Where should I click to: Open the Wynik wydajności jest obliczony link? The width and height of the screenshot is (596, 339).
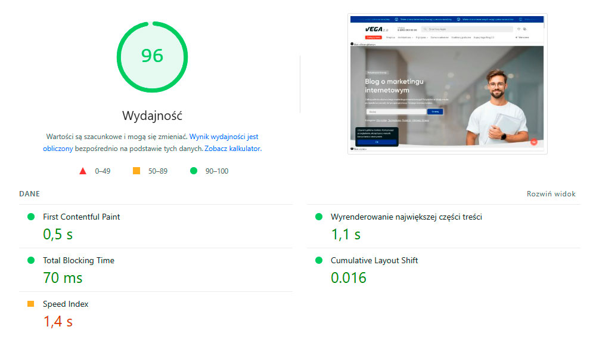223,137
